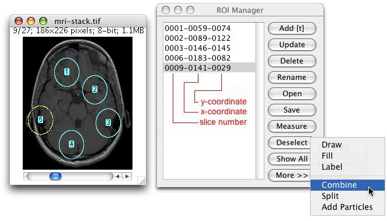The width and height of the screenshot is (387, 221).
Task: Click Update in ROI Manager
Action: [x=292, y=45]
